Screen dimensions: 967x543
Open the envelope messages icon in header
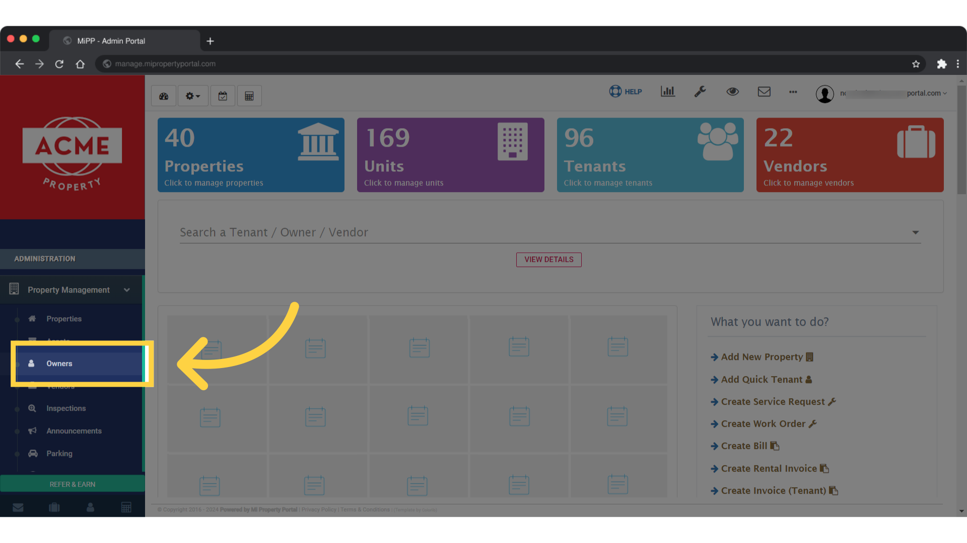point(764,92)
